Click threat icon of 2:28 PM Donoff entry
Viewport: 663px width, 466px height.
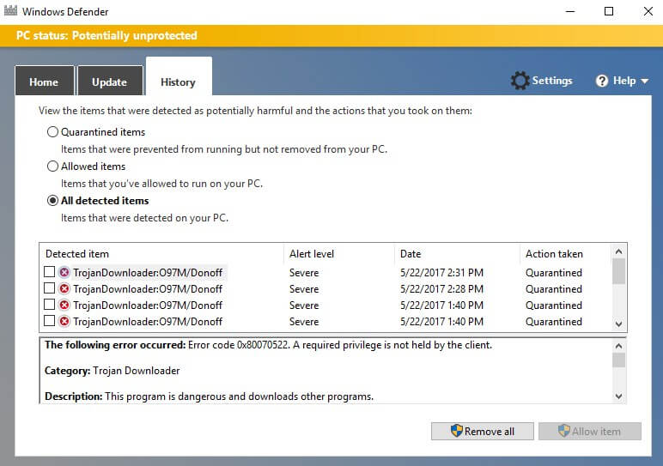(x=64, y=289)
